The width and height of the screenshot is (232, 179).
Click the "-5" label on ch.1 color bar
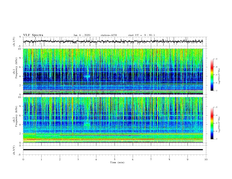216,75
